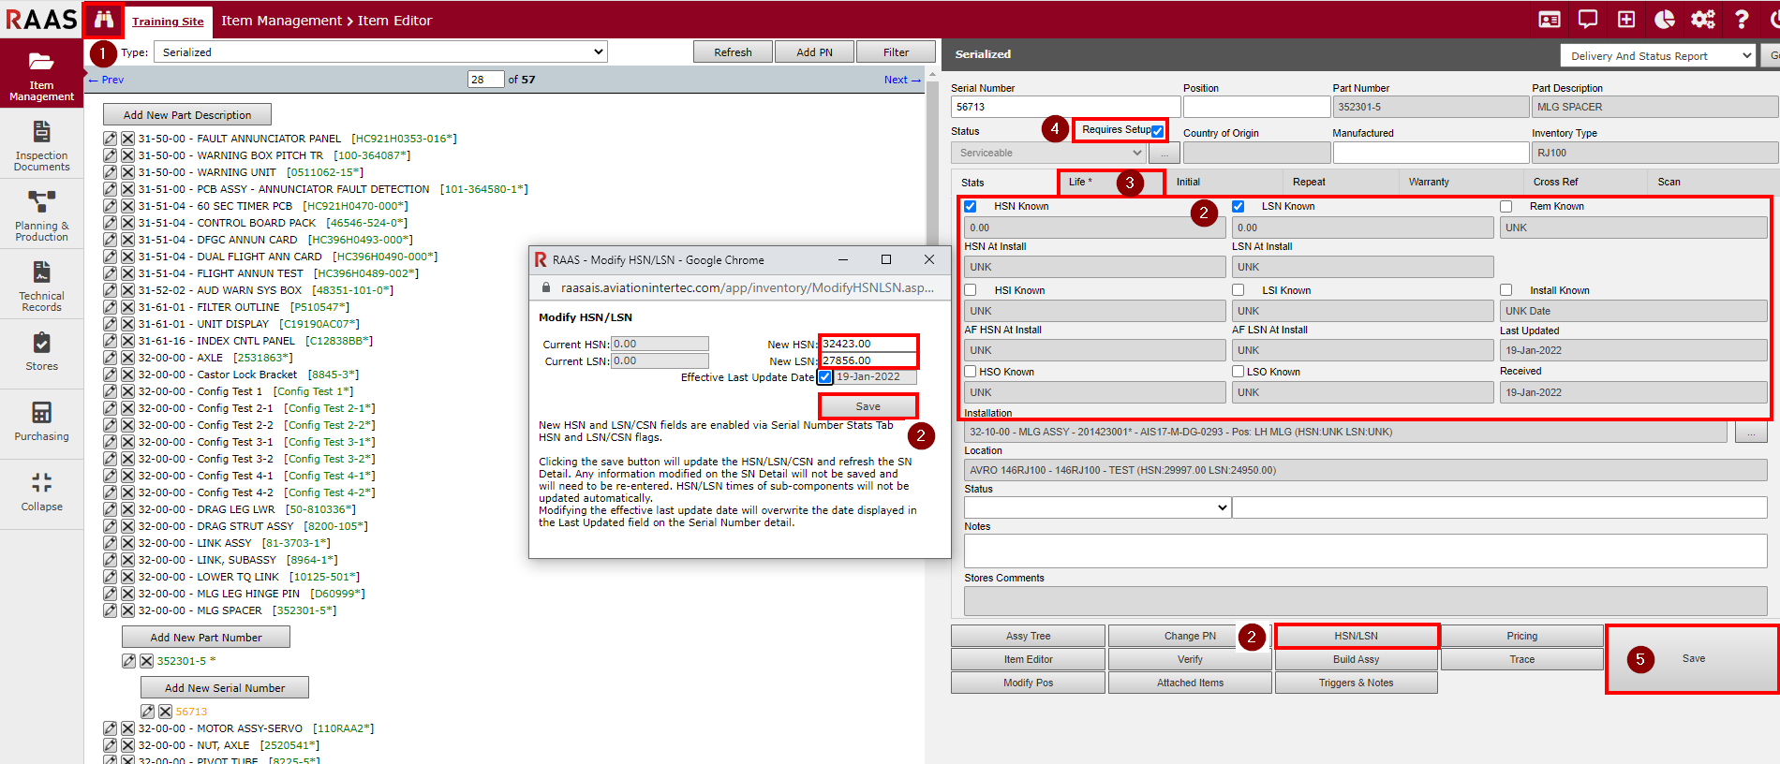The width and height of the screenshot is (1780, 764).
Task: Click the binoculars search icon
Action: point(103,20)
